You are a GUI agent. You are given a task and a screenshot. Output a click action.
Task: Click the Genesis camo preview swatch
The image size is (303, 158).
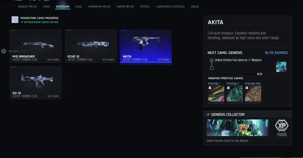[281, 67]
